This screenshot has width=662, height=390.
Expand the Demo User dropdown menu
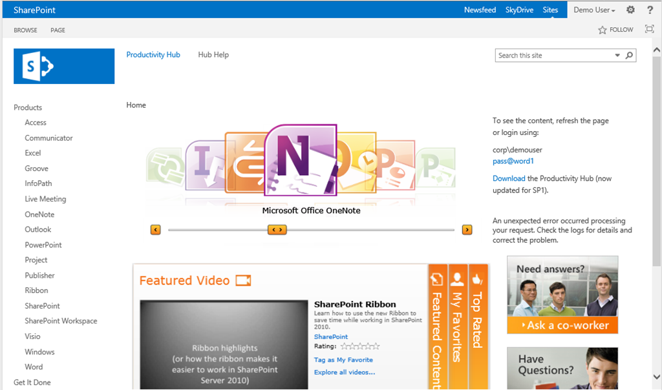[x=594, y=10]
